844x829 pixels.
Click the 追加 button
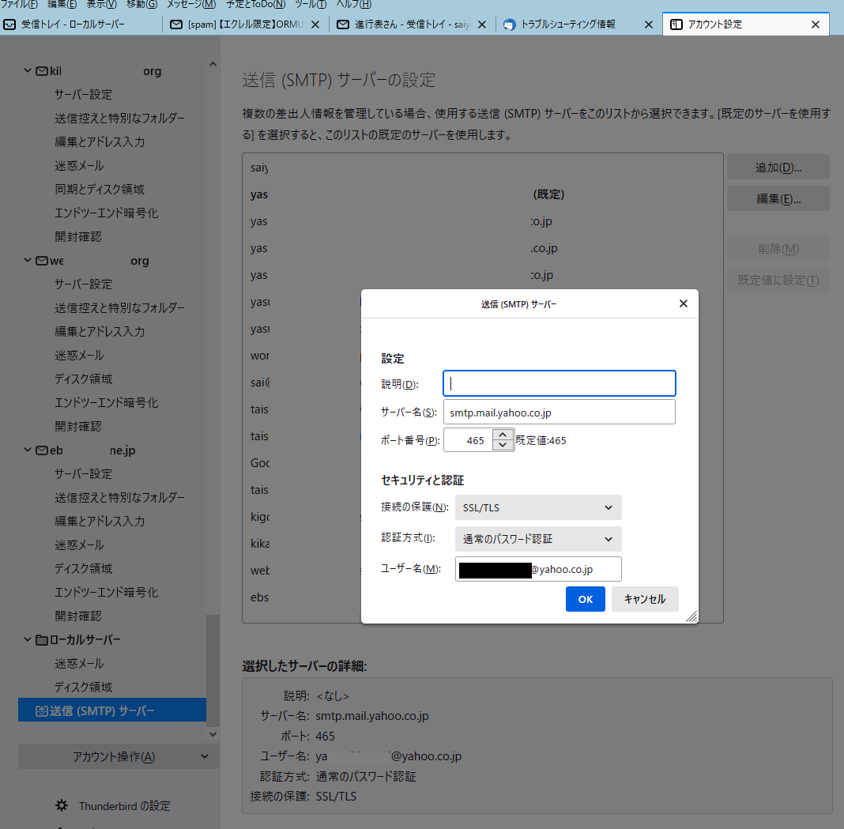(778, 168)
